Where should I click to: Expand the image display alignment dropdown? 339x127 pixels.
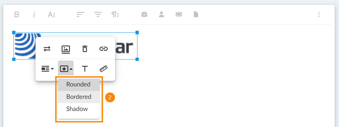[47, 69]
